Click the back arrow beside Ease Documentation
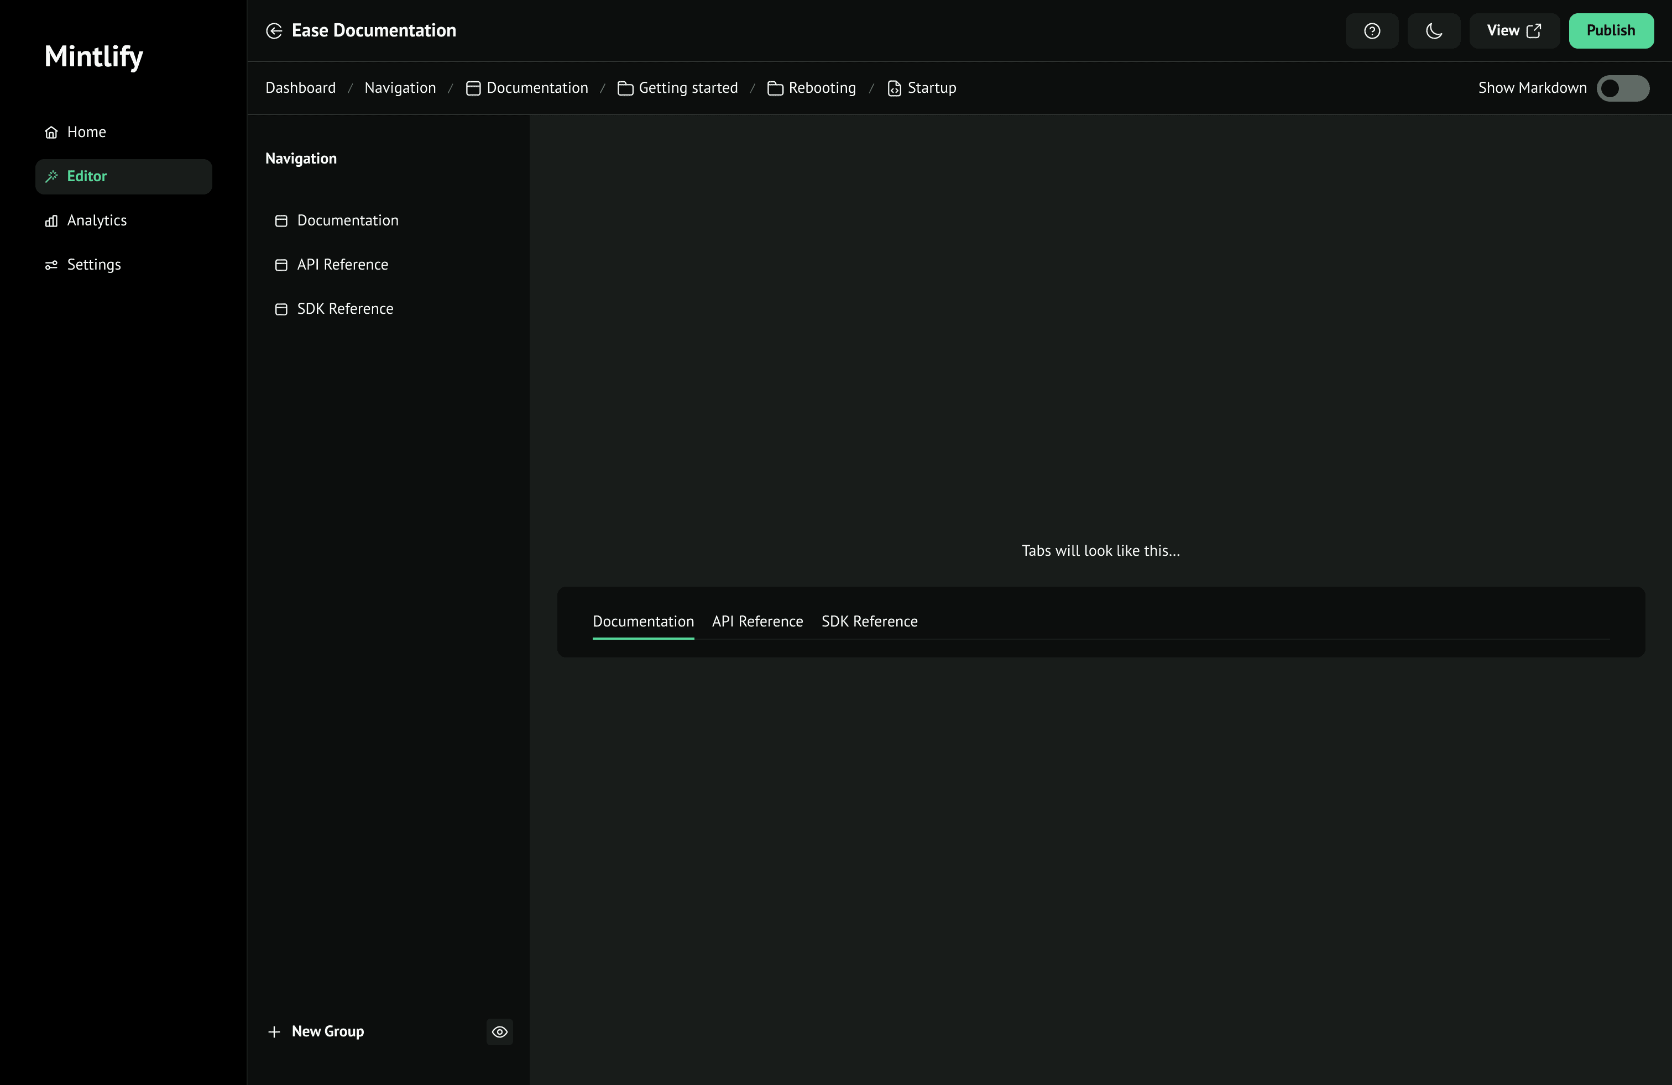 click(x=274, y=31)
